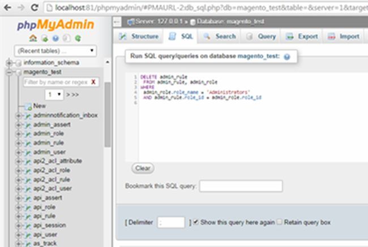Click the adminnotification_inbox table icon
Viewport: 368px width, 247px height.
point(28,116)
